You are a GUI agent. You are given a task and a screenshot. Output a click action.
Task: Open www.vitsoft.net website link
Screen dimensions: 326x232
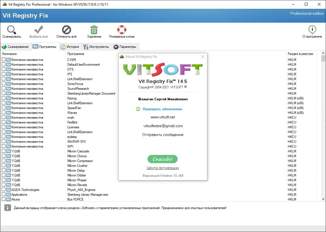pyautogui.click(x=163, y=117)
